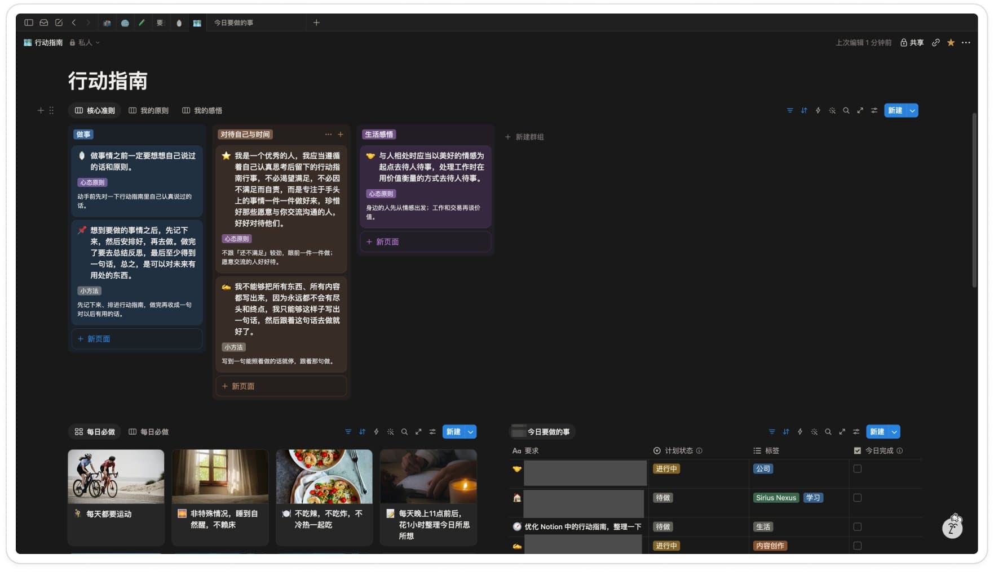The image size is (994, 572).
Task: Expand dropdown arrow beside top 新建 button
Action: 912,110
